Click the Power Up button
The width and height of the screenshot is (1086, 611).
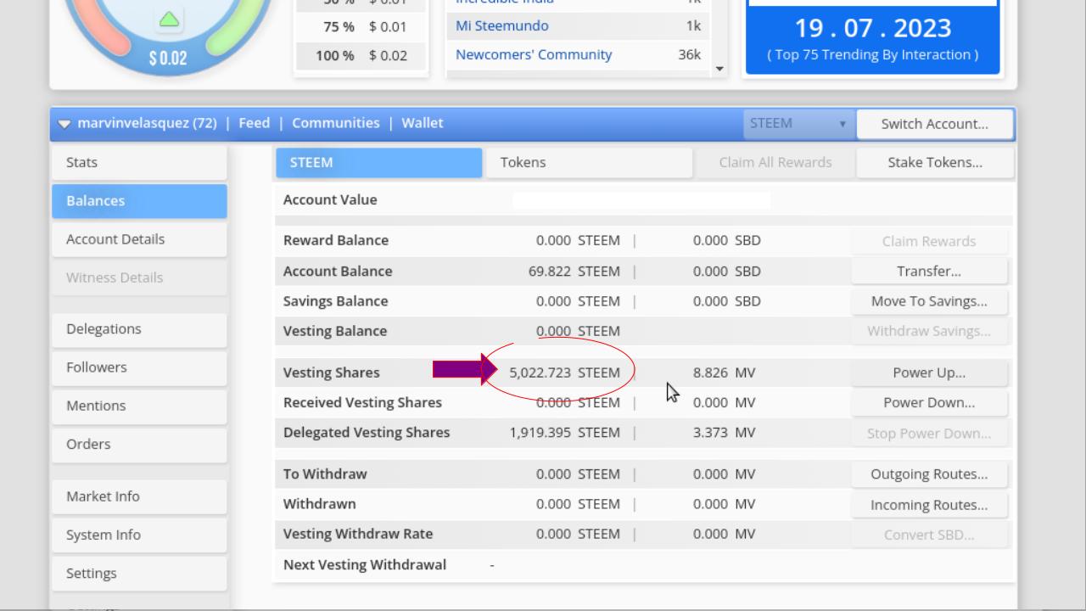point(929,373)
